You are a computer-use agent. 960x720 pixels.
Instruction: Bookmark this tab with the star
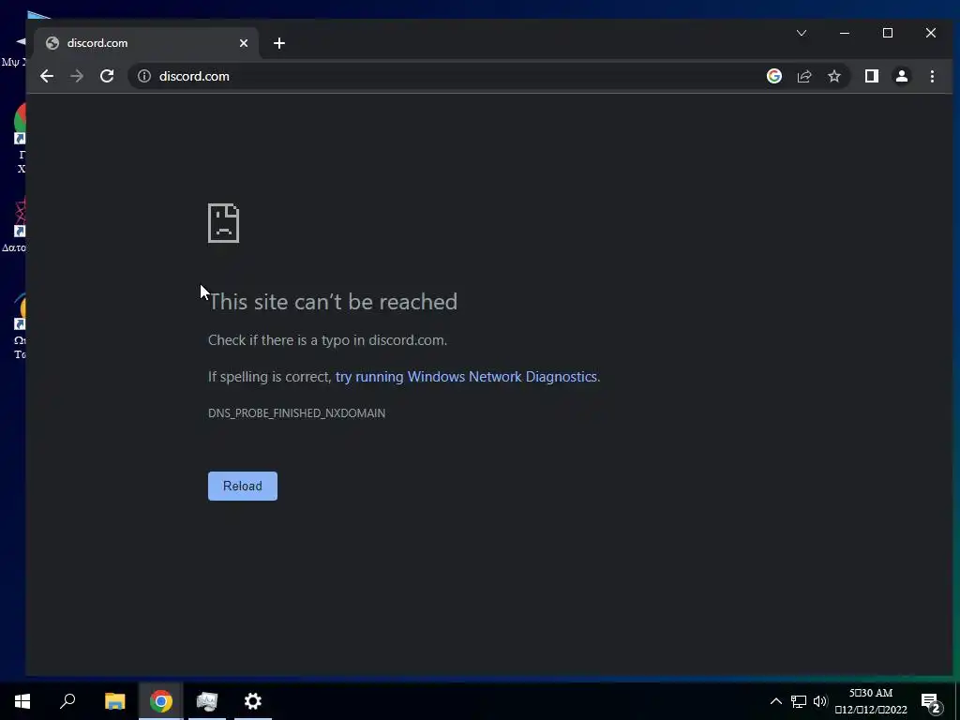coord(833,76)
